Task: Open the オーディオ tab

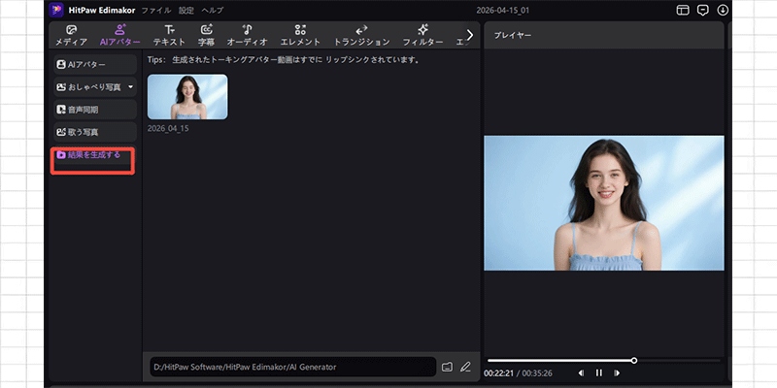Action: click(x=248, y=35)
